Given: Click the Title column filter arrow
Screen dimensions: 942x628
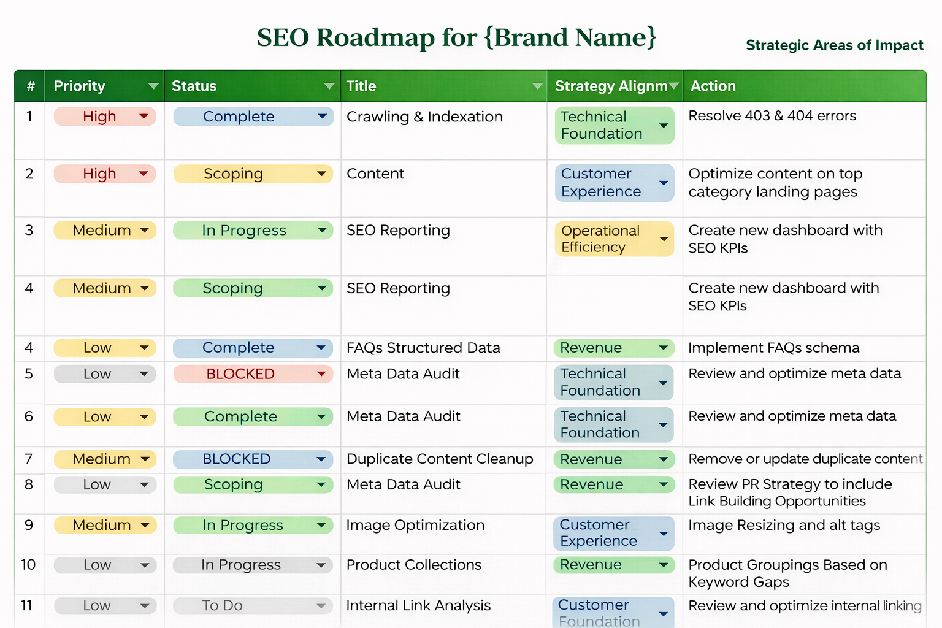Looking at the screenshot, I should [537, 86].
